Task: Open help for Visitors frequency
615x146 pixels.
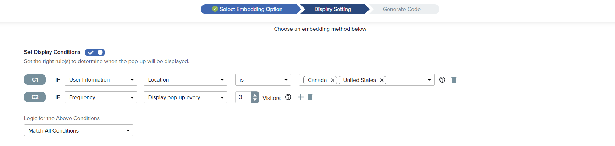Action: pos(288,97)
